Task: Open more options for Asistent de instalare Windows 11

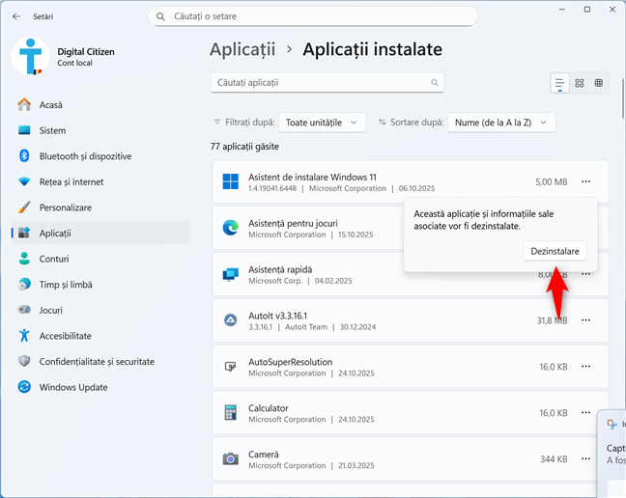Action: 585,181
